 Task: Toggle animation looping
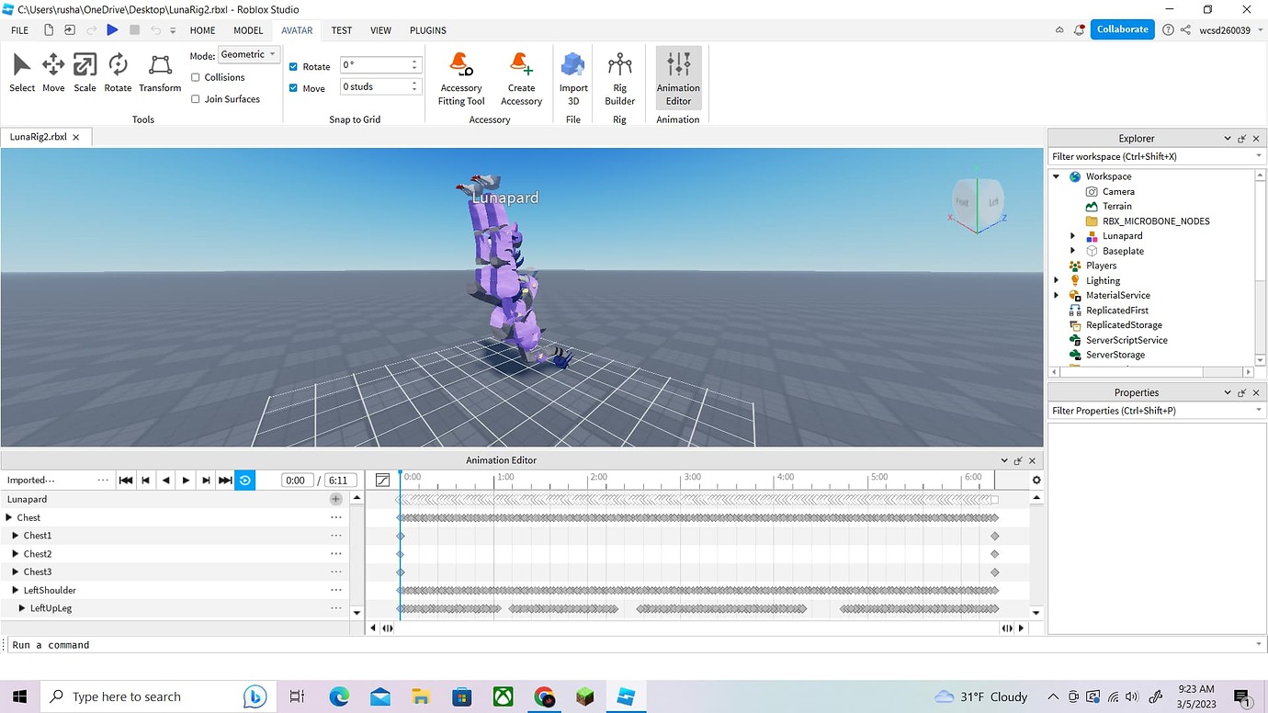click(245, 481)
